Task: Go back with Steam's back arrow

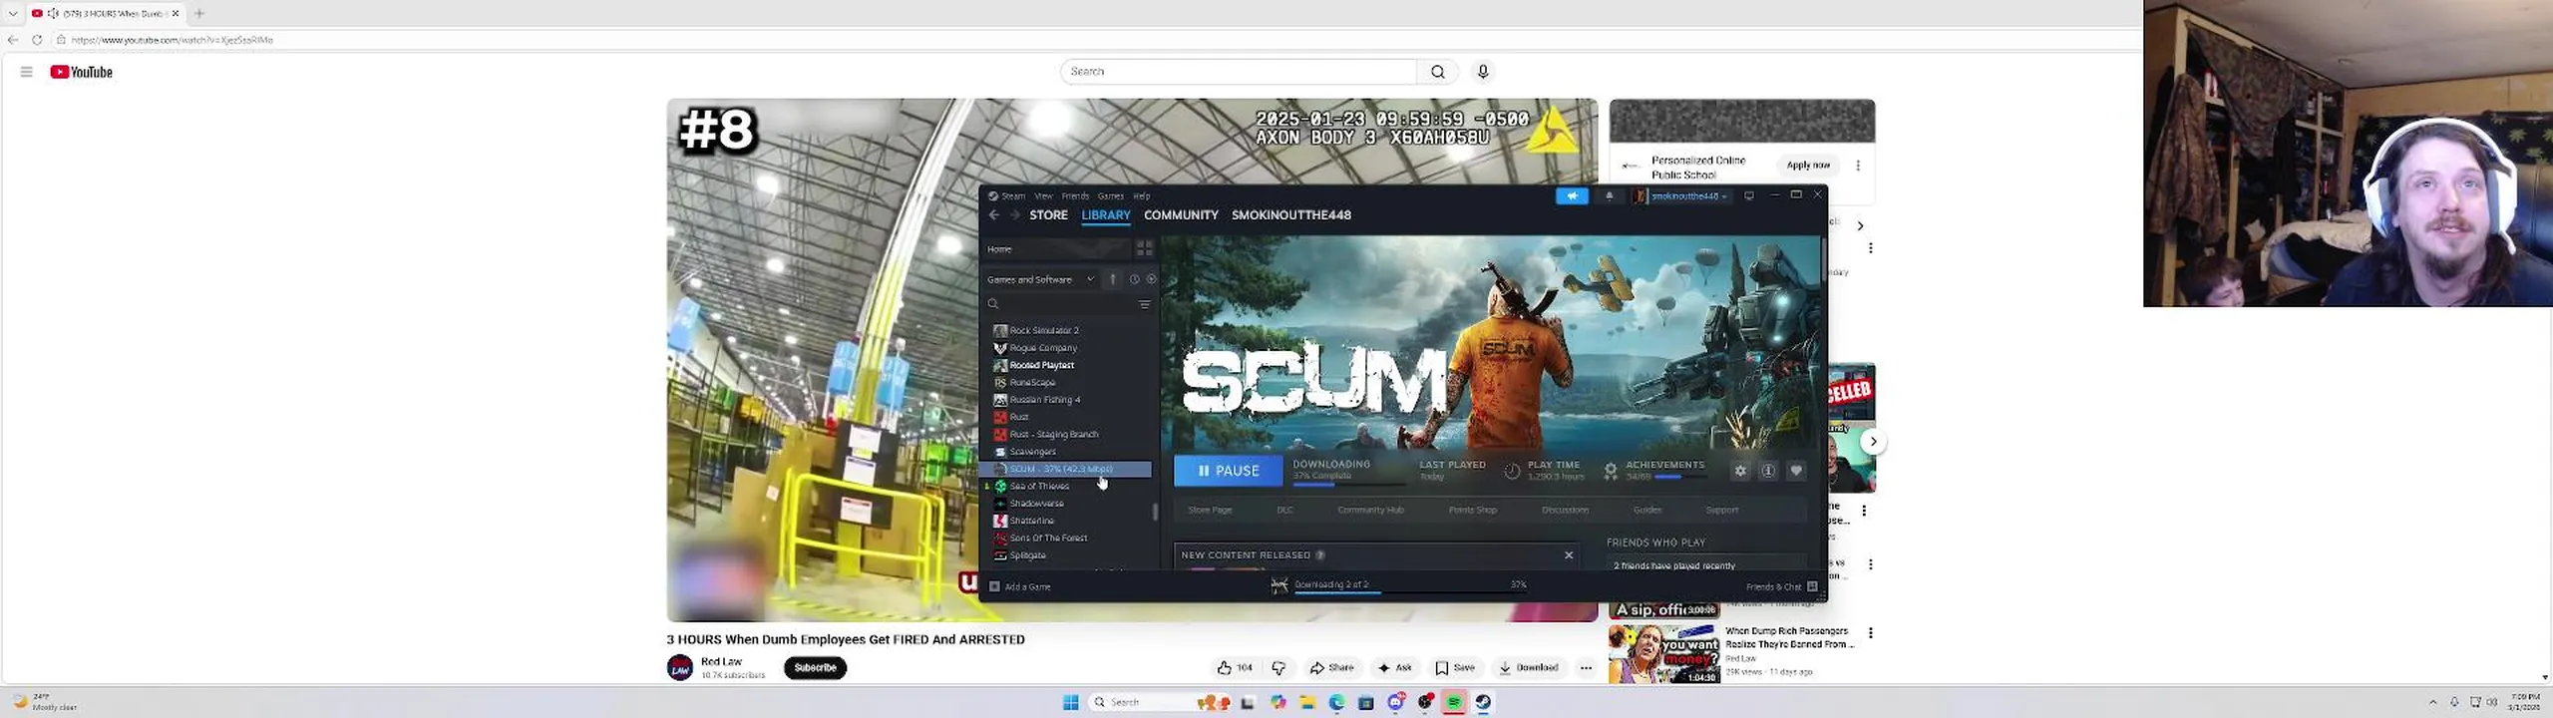Action: point(993,215)
